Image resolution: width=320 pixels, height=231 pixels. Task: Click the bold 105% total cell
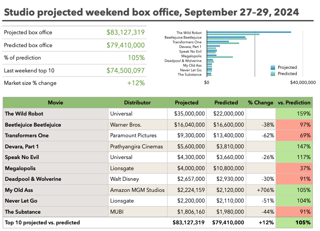click(294, 223)
